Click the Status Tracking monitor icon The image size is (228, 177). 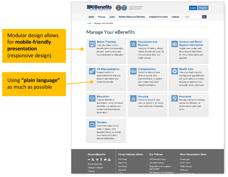[x=92, y=44]
